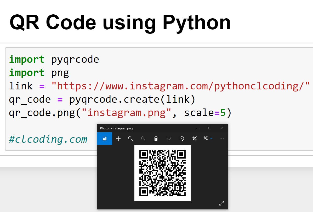Delete the image with the trash icon
The image size is (313, 212).
(x=156, y=139)
